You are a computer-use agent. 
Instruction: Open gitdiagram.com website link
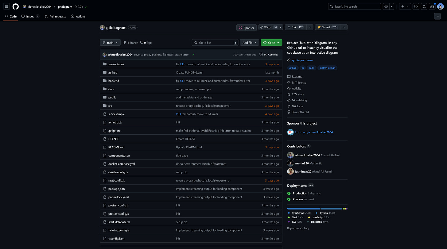(x=302, y=60)
